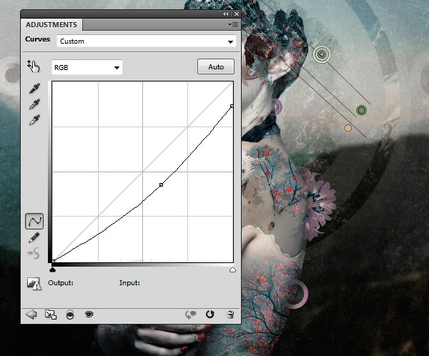Image resolution: width=429 pixels, height=356 pixels.
Task: Select the bottom-left shadow curve point
Action: click(x=54, y=262)
